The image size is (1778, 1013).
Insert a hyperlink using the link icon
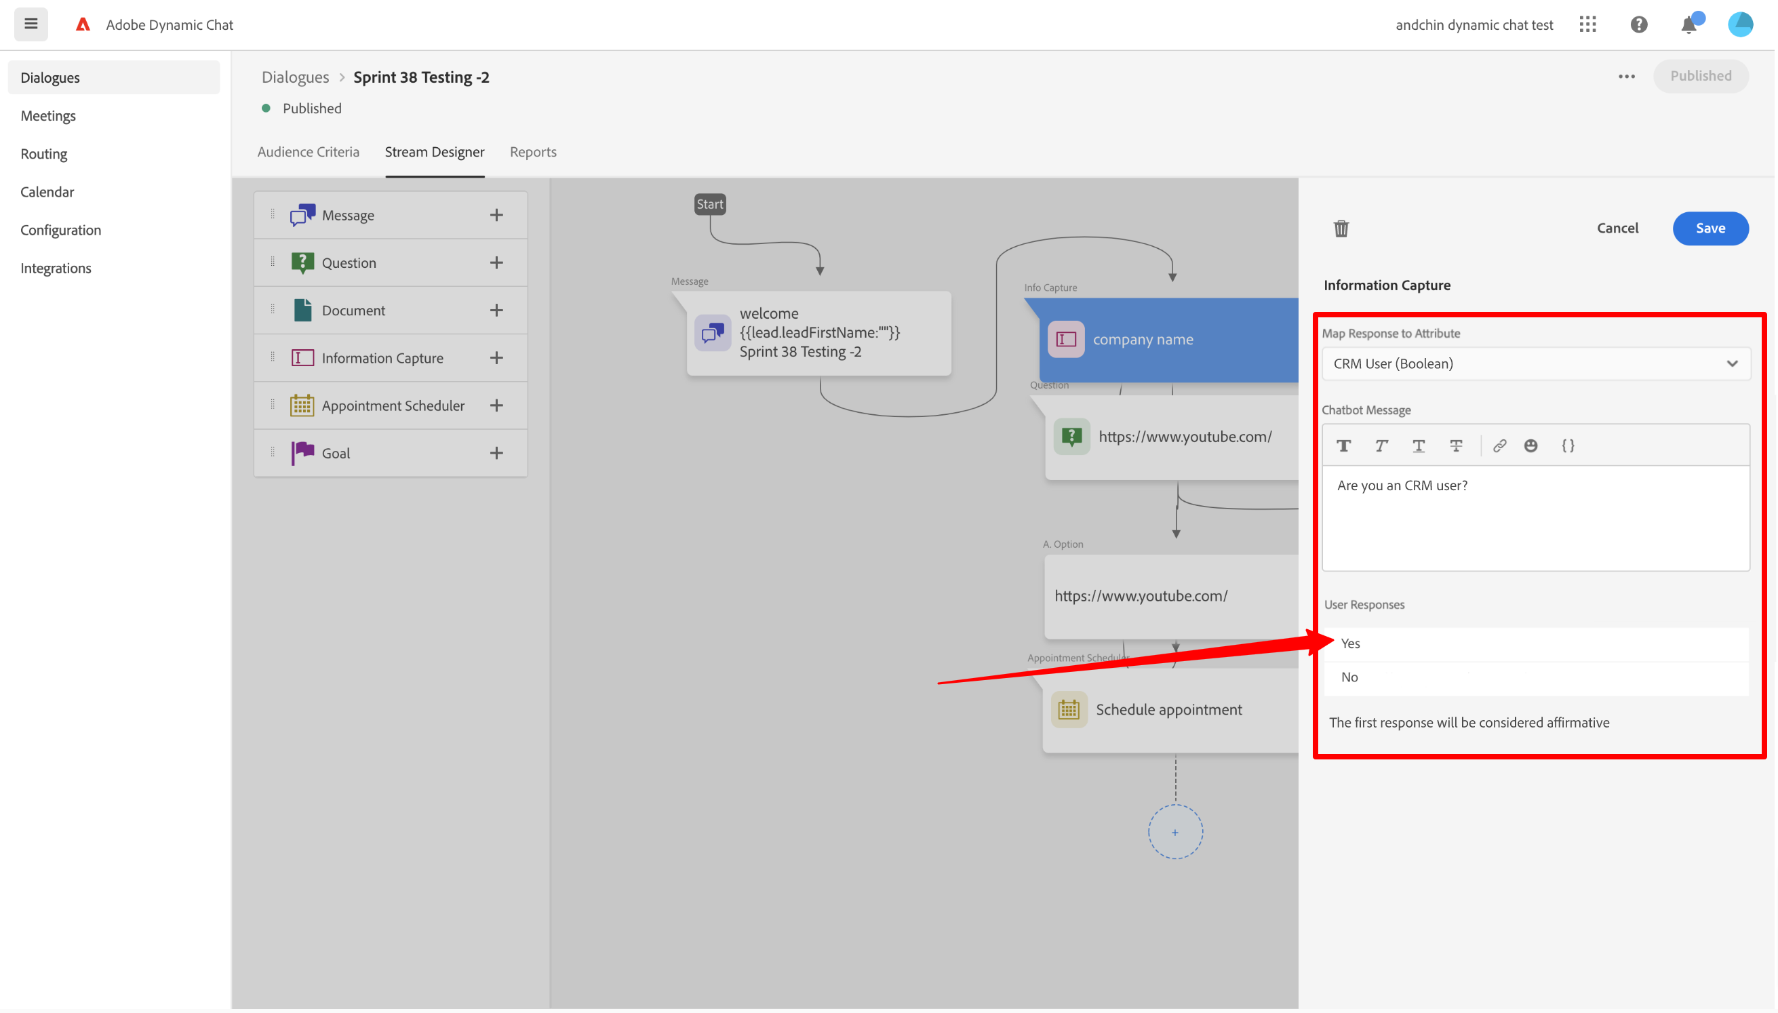coord(1499,446)
